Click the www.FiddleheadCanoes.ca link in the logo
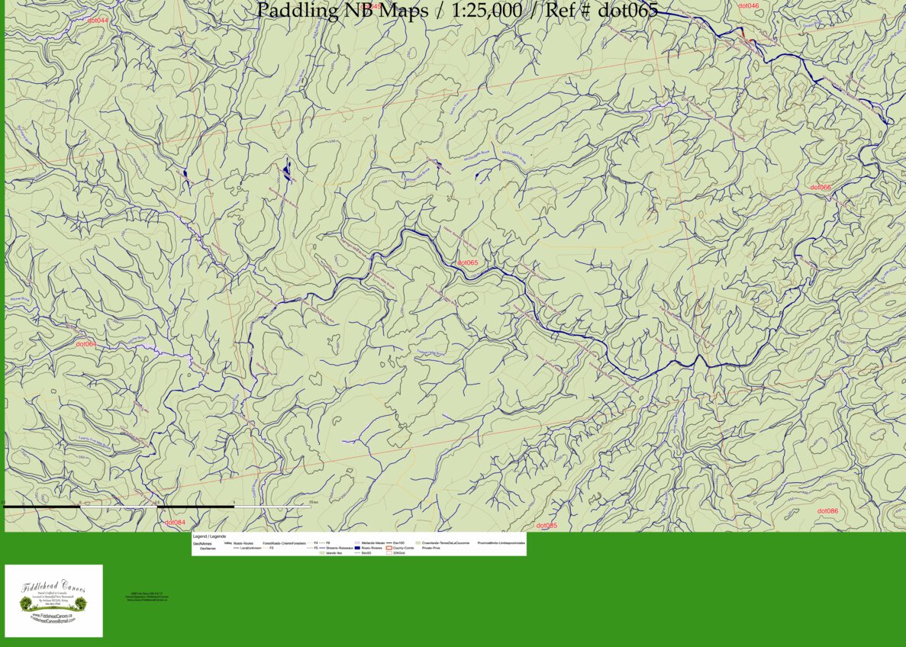906x647 pixels. click(52, 616)
